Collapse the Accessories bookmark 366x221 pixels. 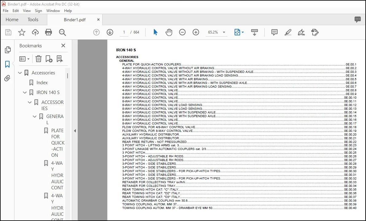(x=20, y=73)
